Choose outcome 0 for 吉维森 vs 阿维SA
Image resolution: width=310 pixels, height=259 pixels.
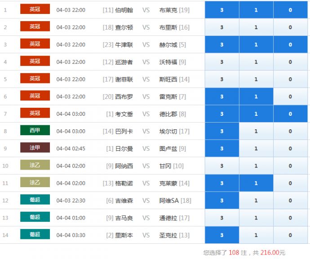[x=290, y=201]
